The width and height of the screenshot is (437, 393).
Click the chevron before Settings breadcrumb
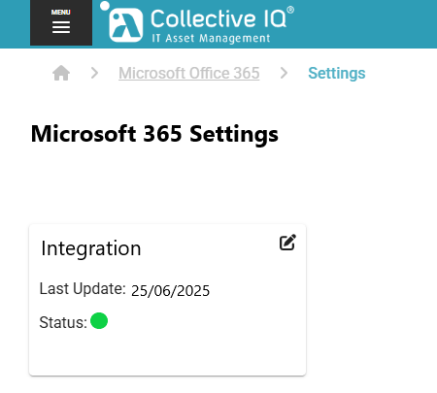click(284, 73)
